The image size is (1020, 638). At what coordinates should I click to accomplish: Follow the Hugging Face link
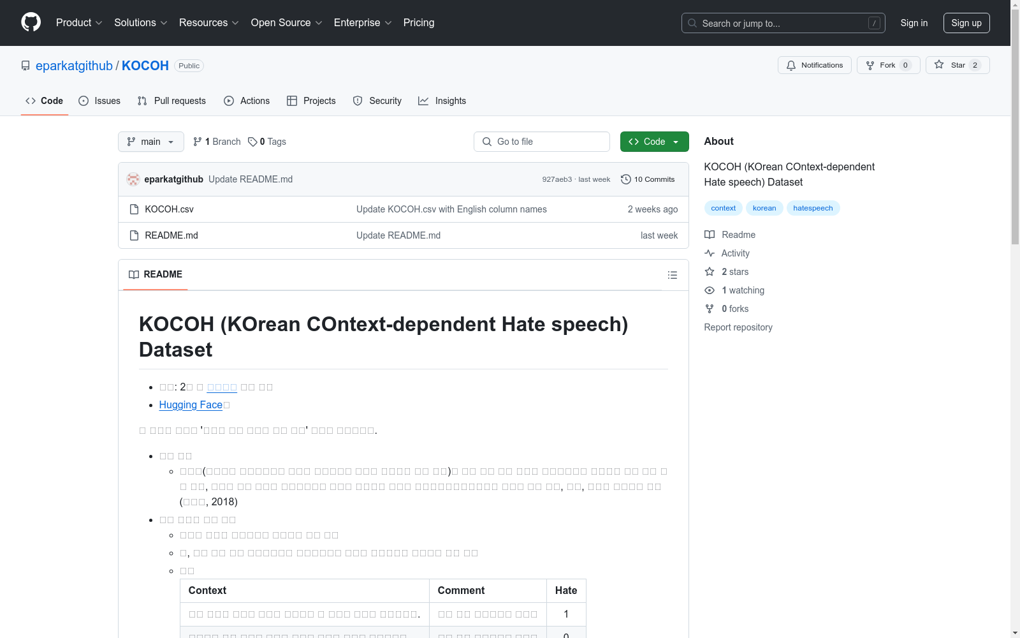[191, 404]
